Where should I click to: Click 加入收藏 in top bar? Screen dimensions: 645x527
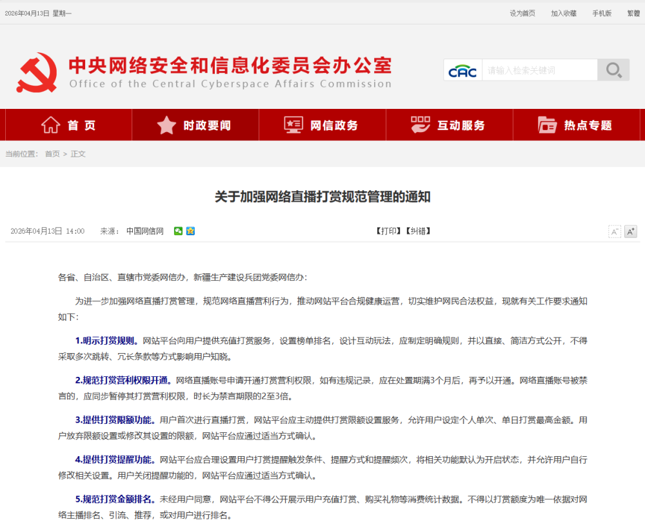[564, 14]
